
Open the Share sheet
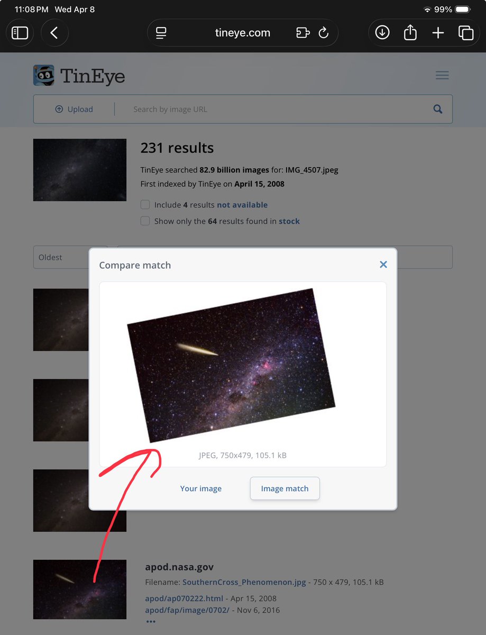410,33
